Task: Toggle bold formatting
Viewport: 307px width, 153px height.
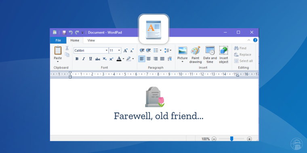Action: point(77,59)
